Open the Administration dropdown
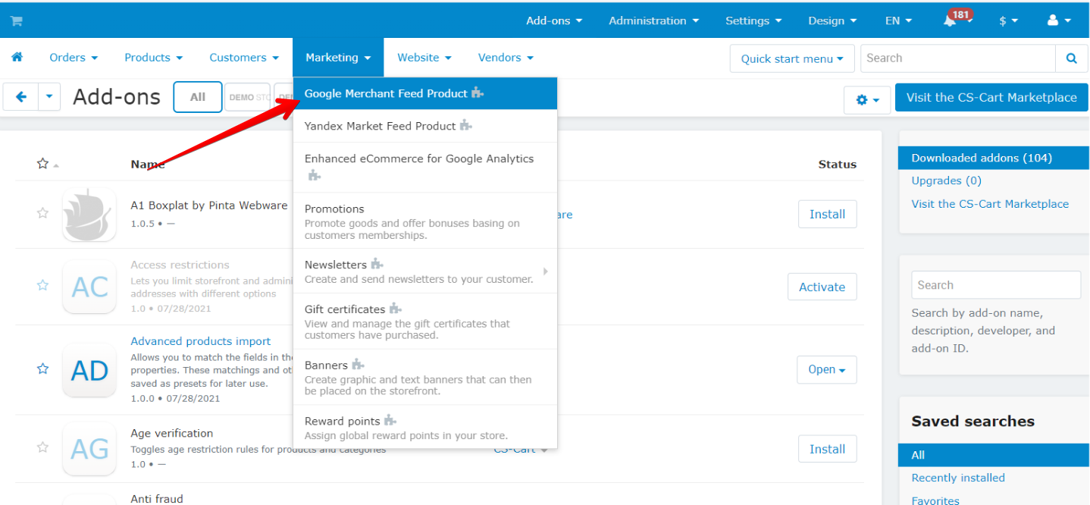The height and width of the screenshot is (505, 1090). tap(653, 20)
